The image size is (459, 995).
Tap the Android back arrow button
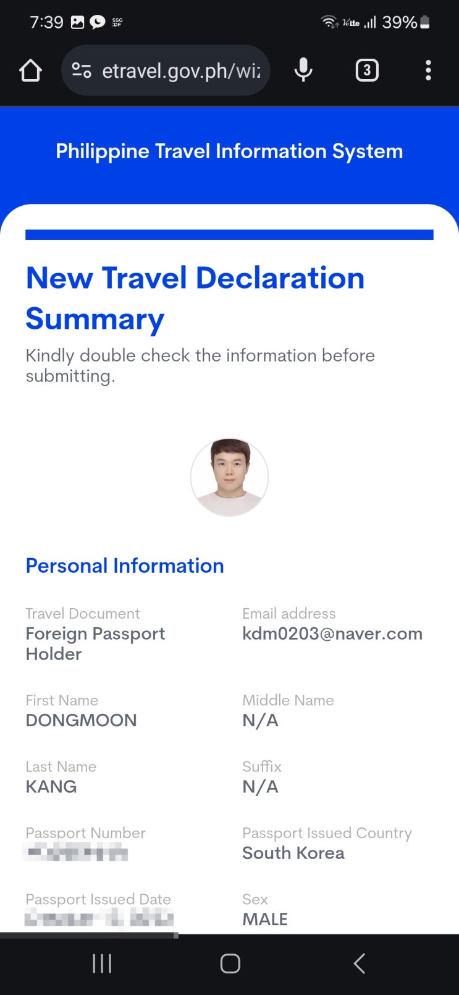click(x=359, y=963)
